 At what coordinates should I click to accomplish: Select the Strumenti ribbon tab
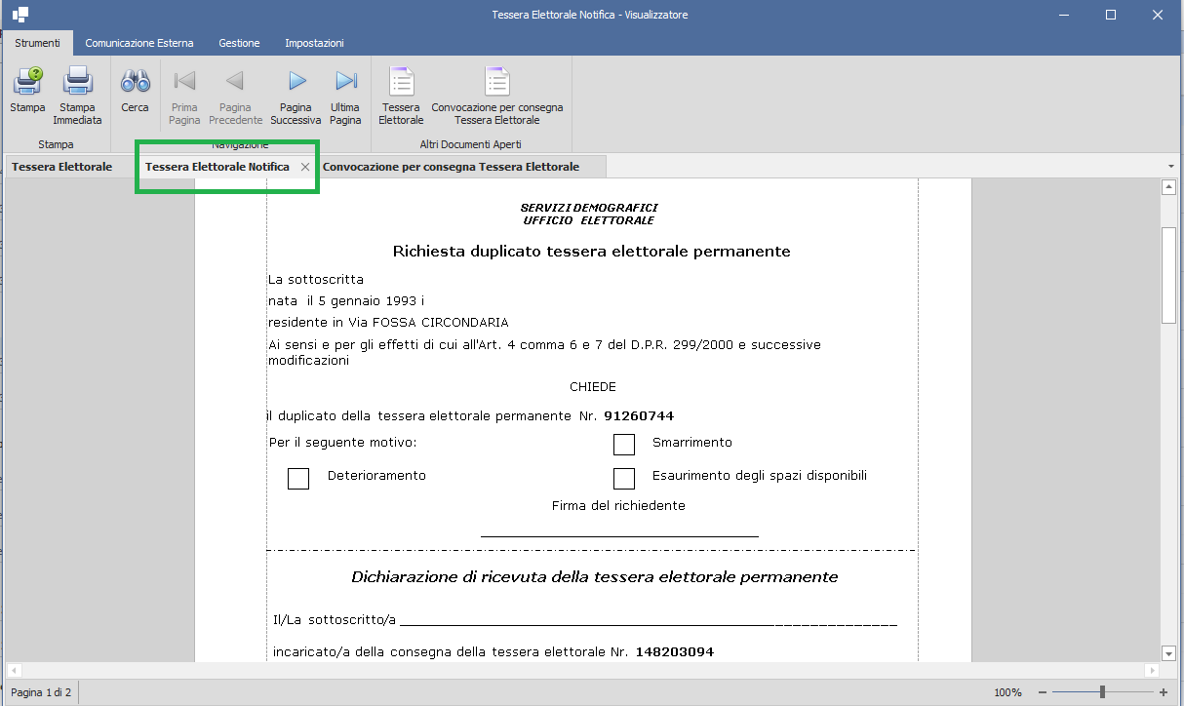(37, 43)
